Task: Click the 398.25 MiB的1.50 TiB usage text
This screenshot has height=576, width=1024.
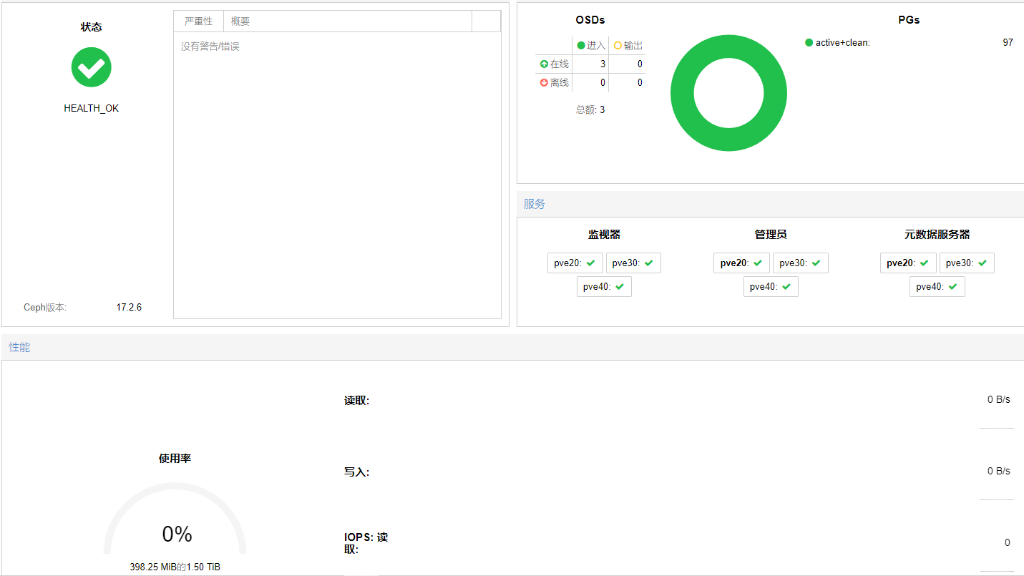Action: pos(175,567)
